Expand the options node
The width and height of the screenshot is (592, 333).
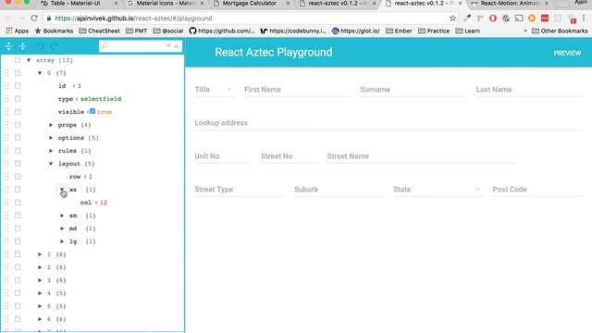coord(51,138)
